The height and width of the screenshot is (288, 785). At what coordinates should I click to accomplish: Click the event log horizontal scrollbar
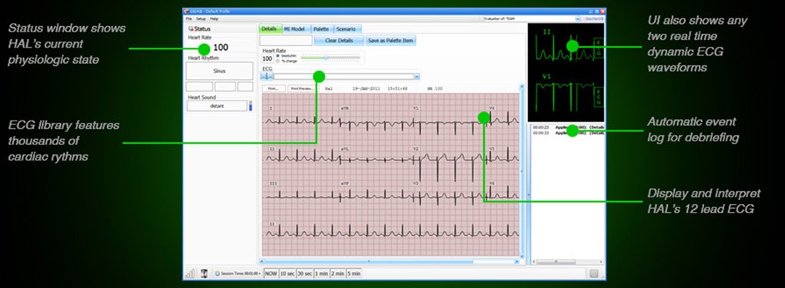point(567,261)
